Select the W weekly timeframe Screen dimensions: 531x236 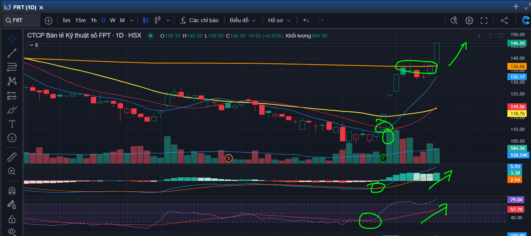pos(113,20)
